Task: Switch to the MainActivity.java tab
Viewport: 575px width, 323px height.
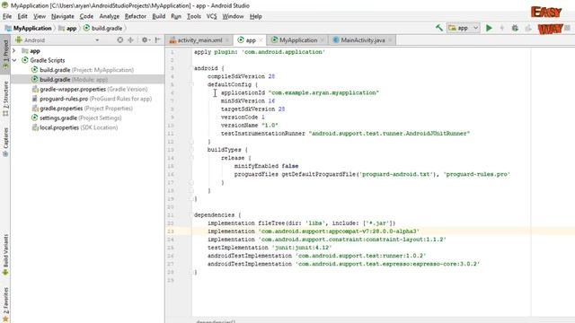Action: point(363,40)
